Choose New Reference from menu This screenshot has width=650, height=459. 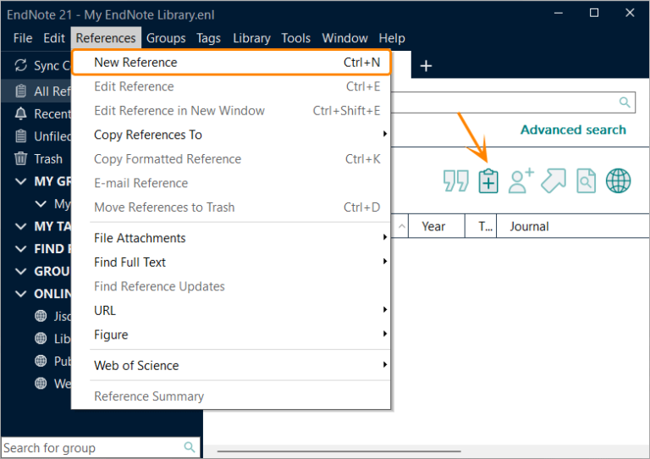tap(231, 62)
